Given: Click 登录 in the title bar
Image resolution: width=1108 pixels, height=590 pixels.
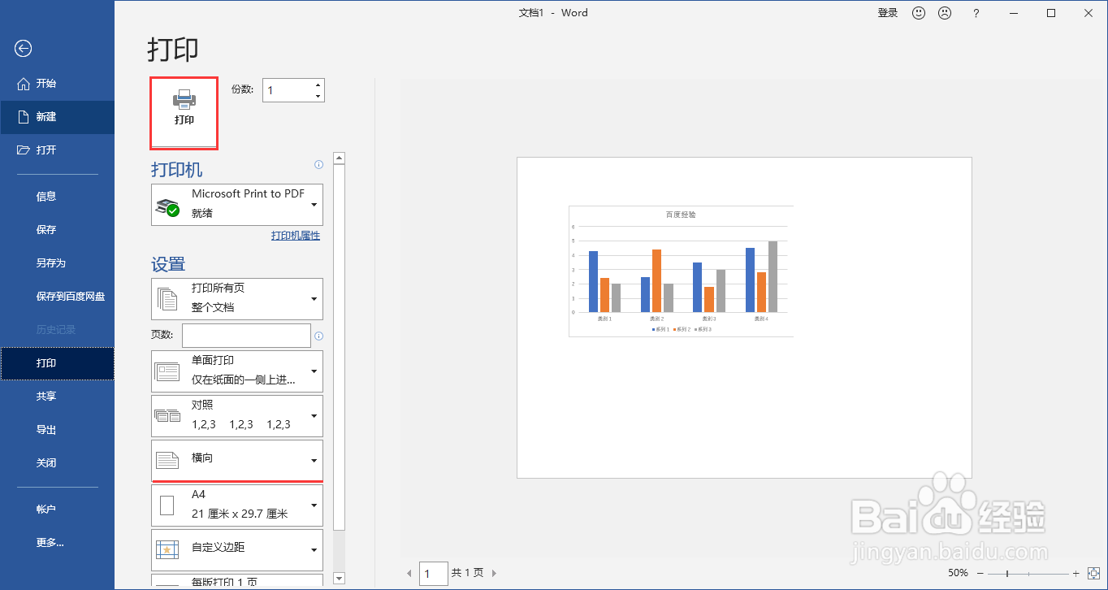Looking at the screenshot, I should click(x=888, y=13).
